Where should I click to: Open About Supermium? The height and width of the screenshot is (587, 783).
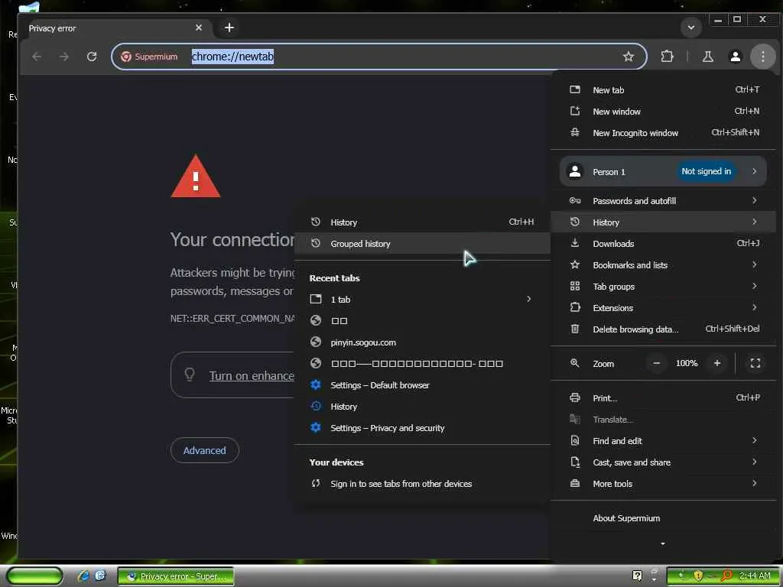(x=664, y=519)
